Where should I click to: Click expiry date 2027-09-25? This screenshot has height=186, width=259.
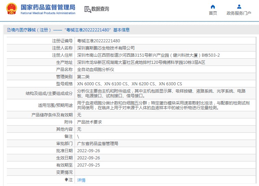click(89, 165)
